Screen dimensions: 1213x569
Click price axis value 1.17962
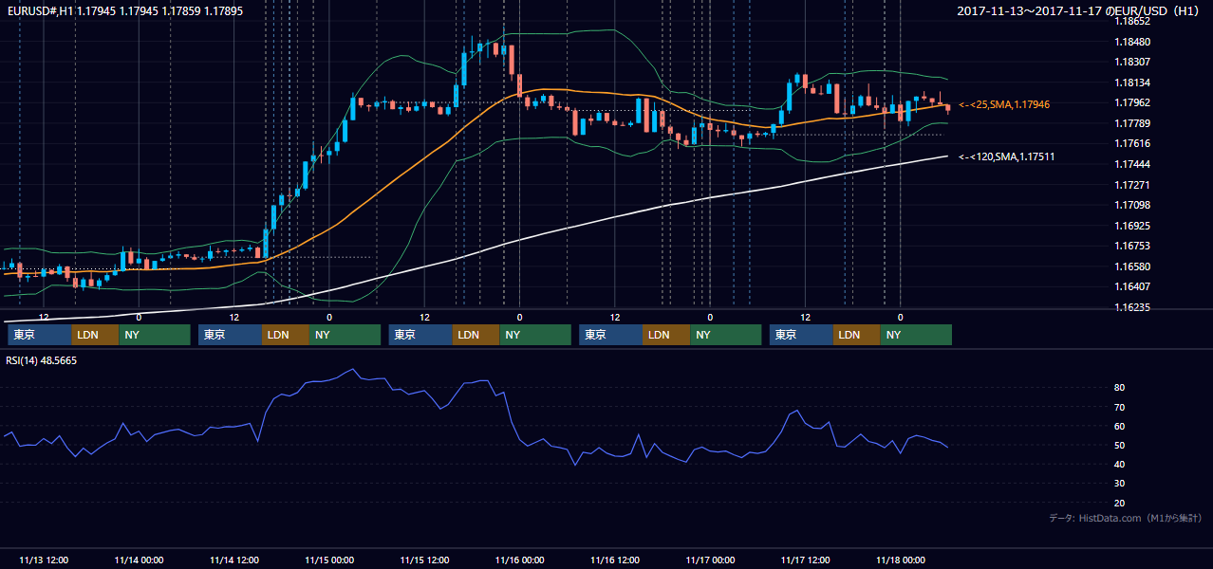pyautogui.click(x=1132, y=102)
